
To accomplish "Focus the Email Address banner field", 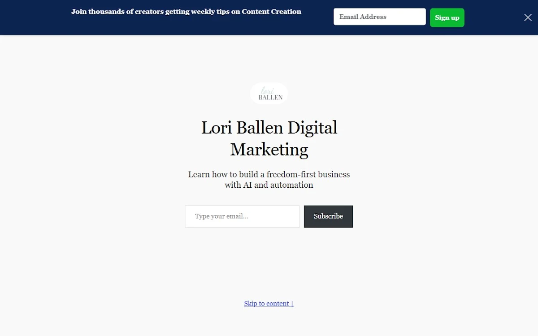I will [379, 17].
